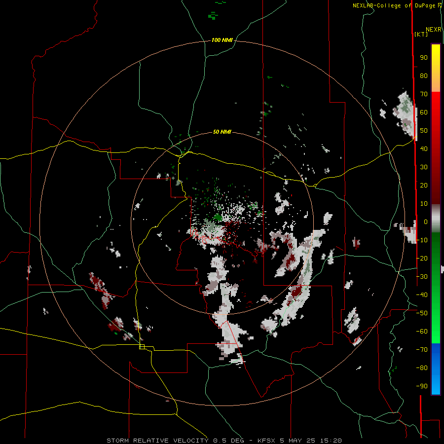Click the STORM RELATIVE VELOCITY product title
Viewport: 444px width, 444px height.
[x=158, y=441]
